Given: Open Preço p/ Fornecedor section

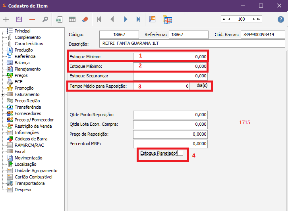Looking at the screenshot, I should (x=34, y=120).
